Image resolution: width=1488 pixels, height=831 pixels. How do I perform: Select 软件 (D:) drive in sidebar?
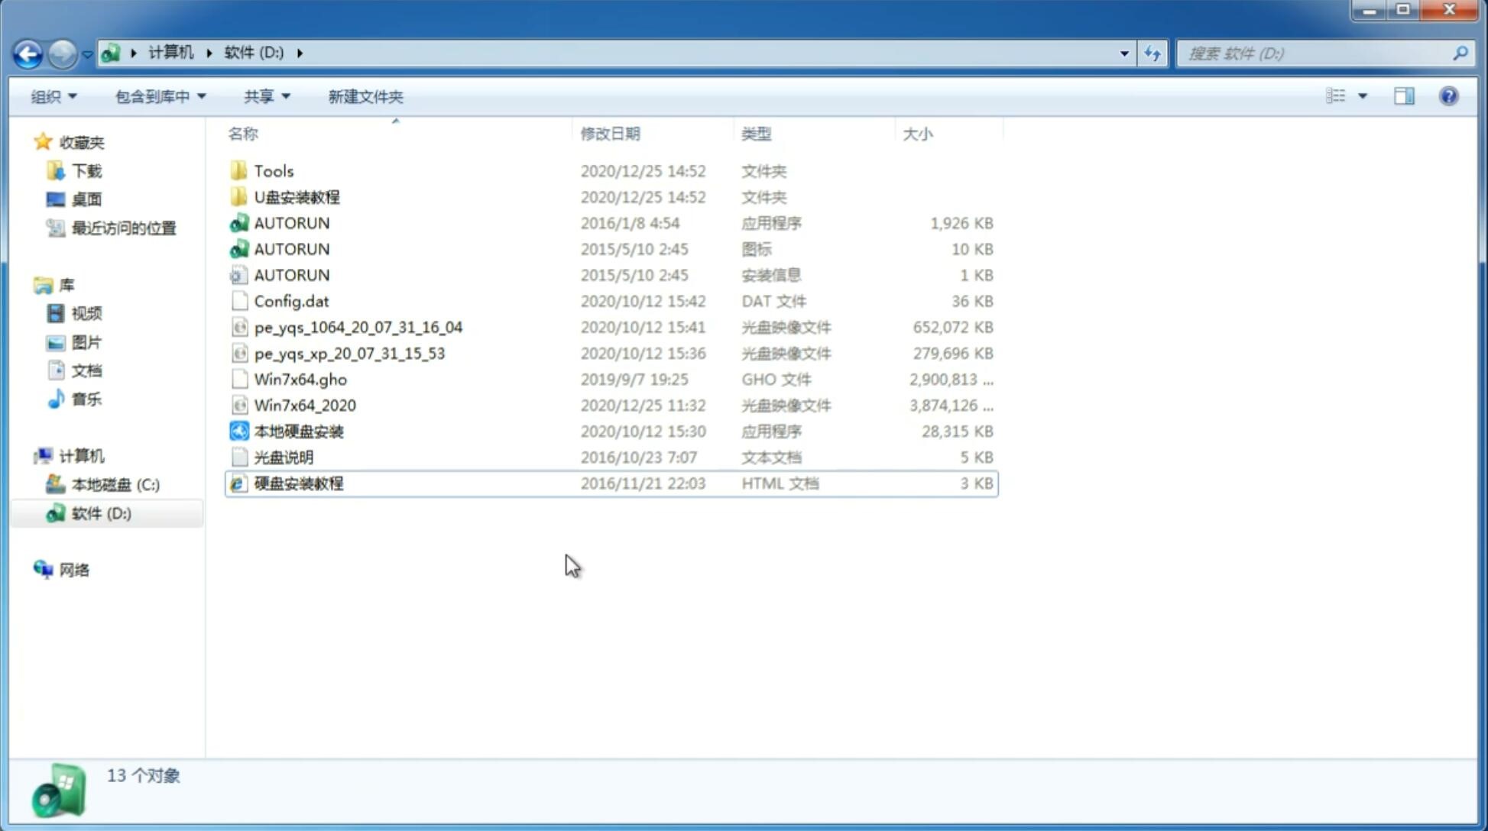100,513
